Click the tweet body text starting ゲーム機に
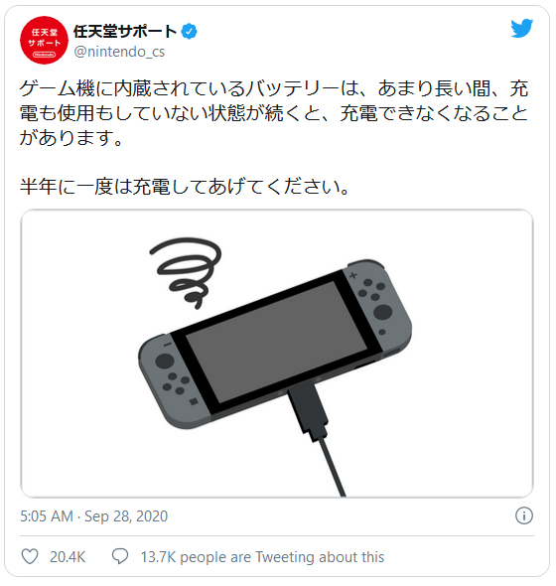The height and width of the screenshot is (586, 556). (x=274, y=113)
